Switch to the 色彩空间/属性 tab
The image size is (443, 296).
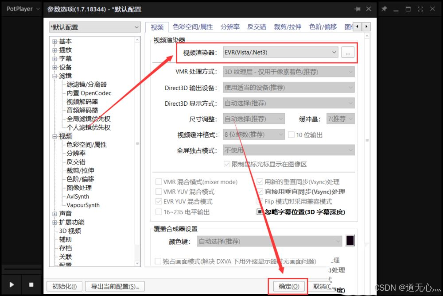tap(193, 27)
